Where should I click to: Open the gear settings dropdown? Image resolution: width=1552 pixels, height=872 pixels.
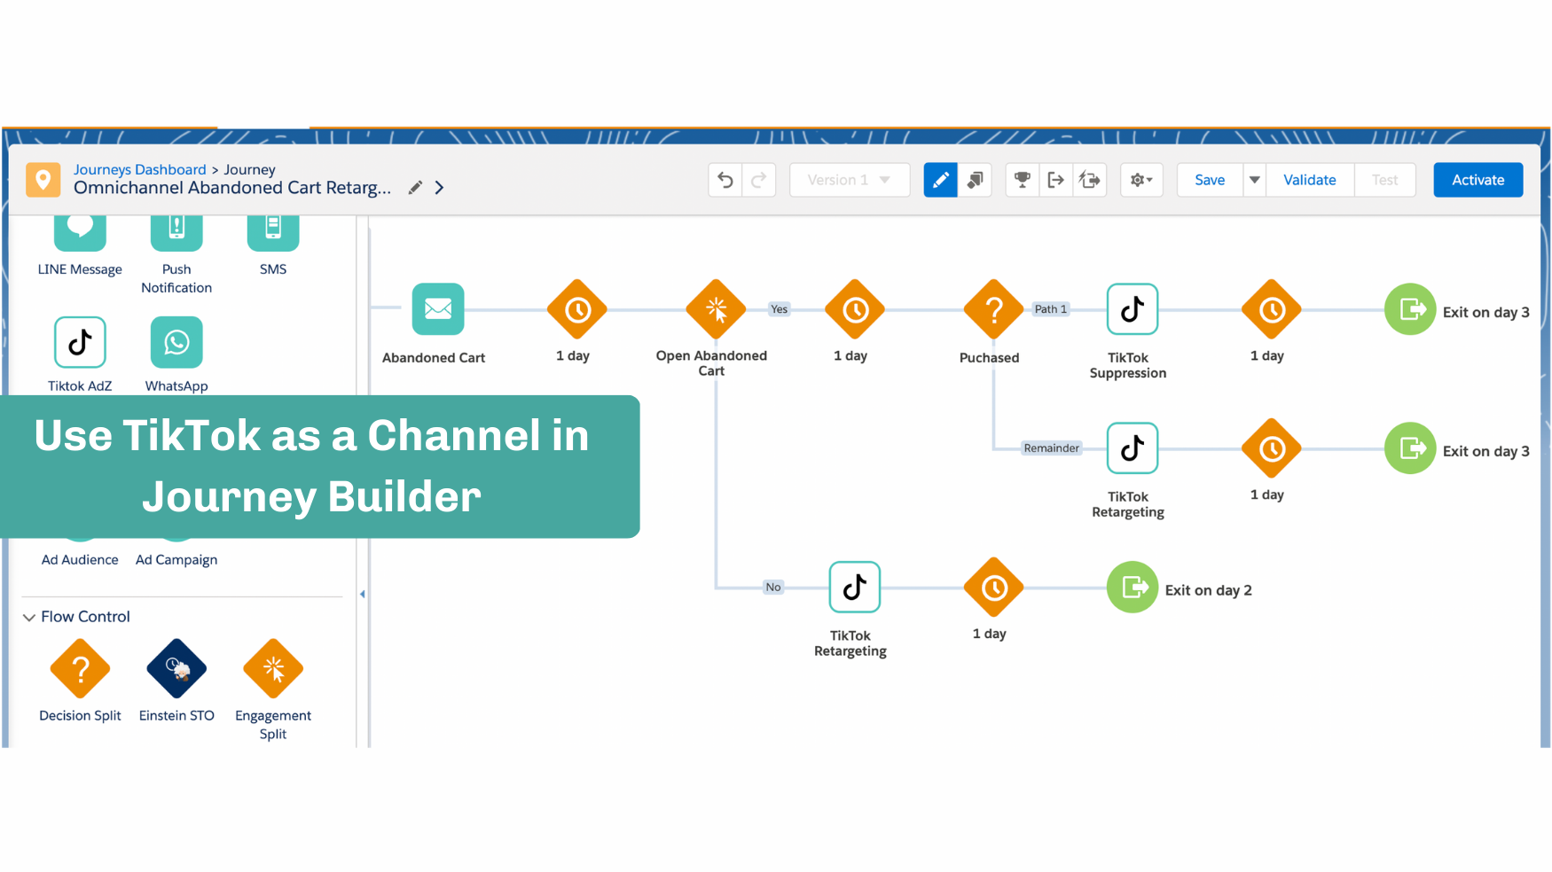coord(1141,180)
